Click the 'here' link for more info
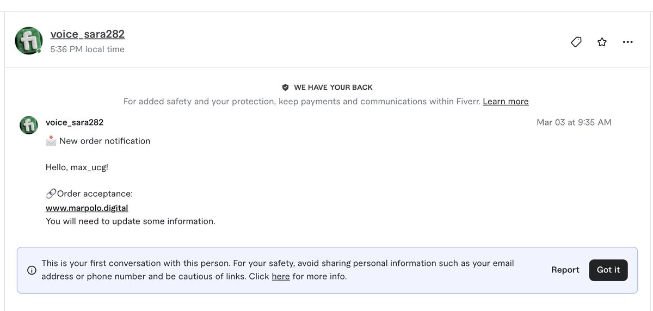This screenshot has width=653, height=311. point(281,276)
